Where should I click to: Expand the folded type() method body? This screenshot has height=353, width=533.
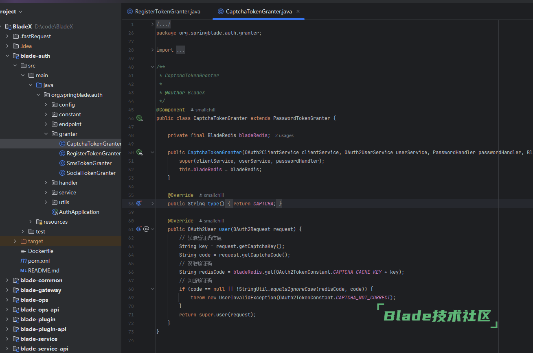[153, 203]
